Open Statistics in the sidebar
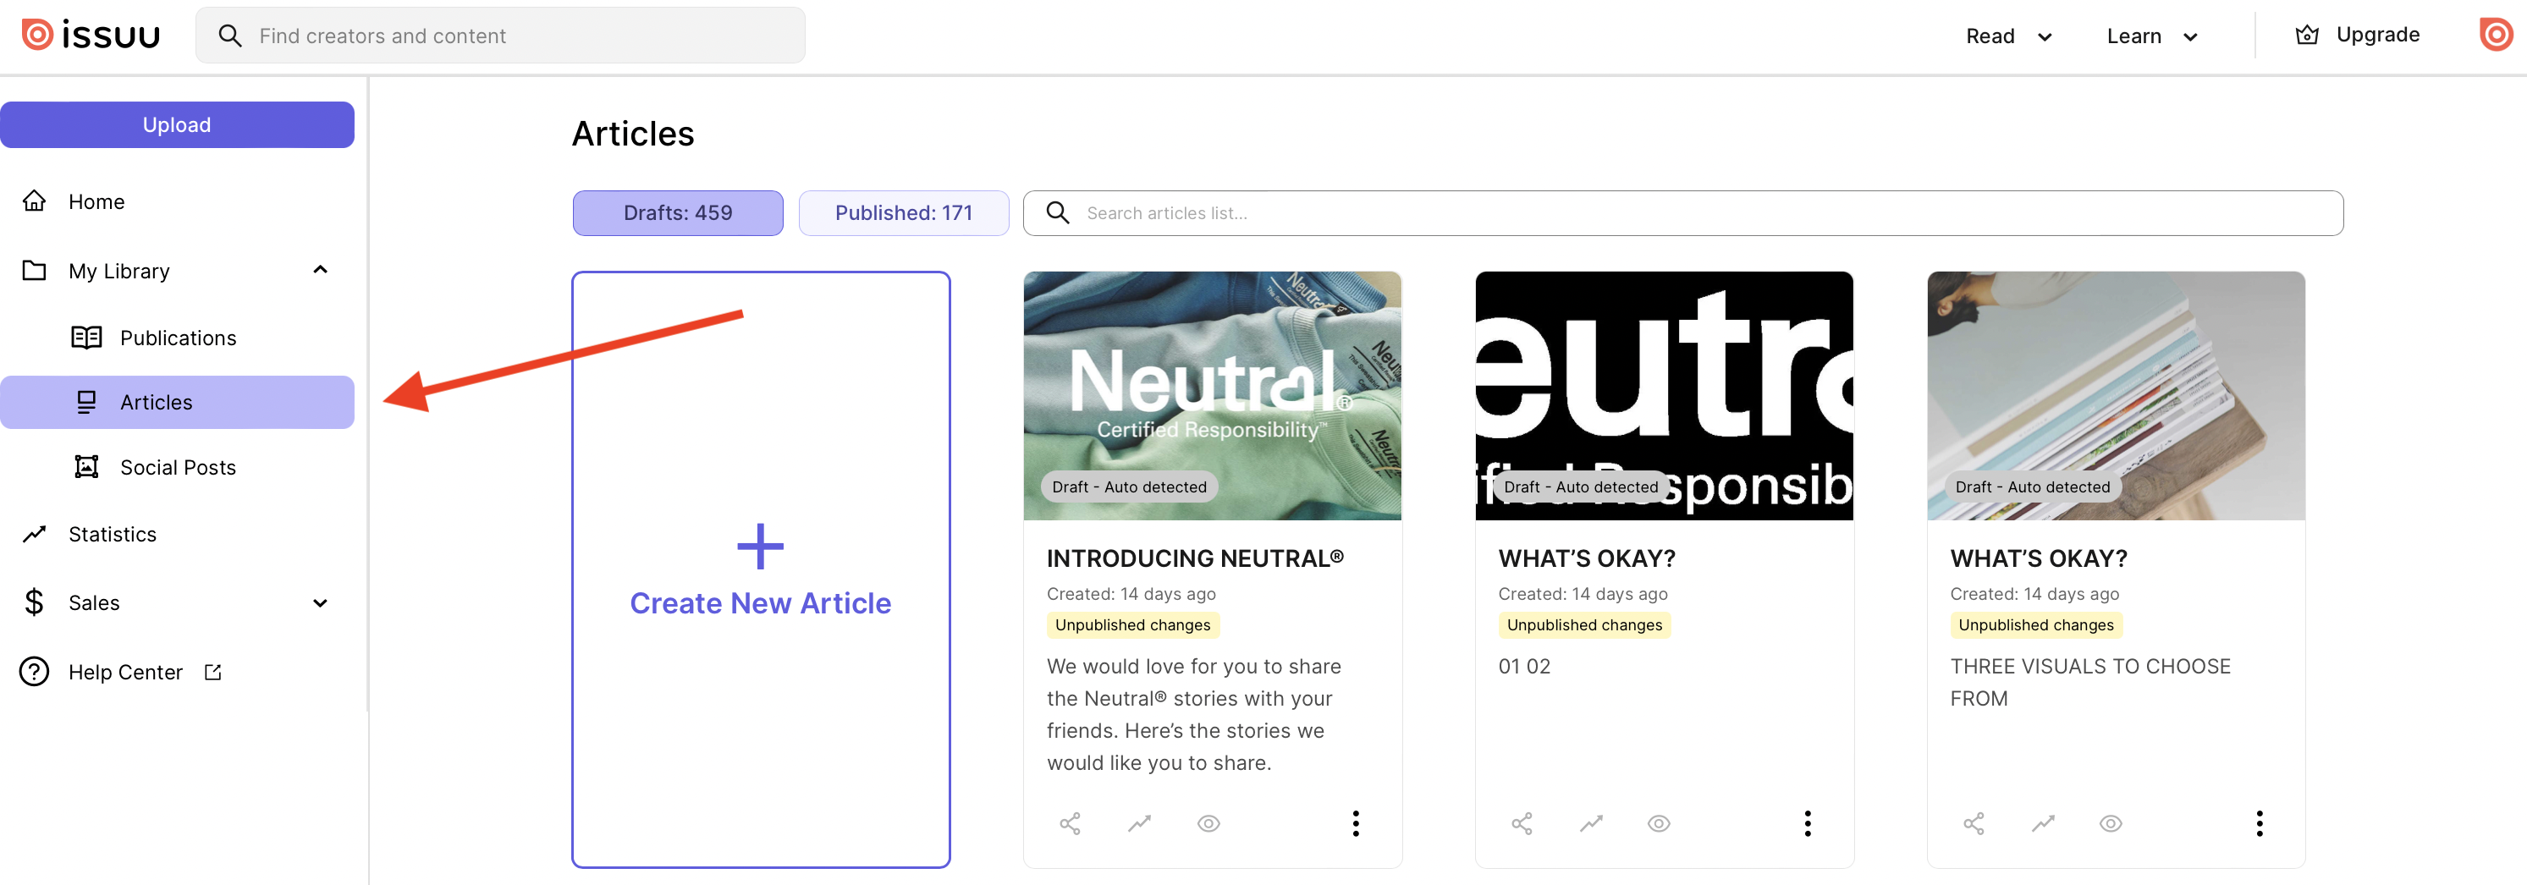Viewport: 2527px width, 885px height. tap(113, 535)
